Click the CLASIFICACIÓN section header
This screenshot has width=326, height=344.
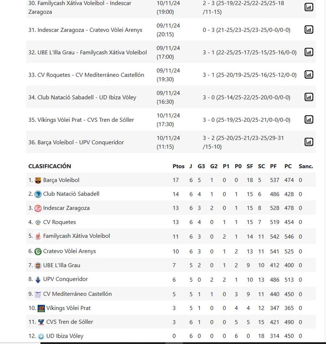49,166
